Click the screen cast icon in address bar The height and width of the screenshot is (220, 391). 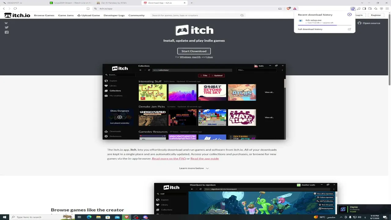click(x=280, y=9)
